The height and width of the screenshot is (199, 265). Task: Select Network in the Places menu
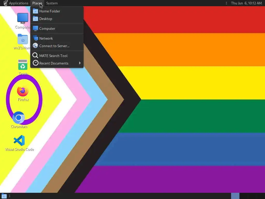point(57,38)
